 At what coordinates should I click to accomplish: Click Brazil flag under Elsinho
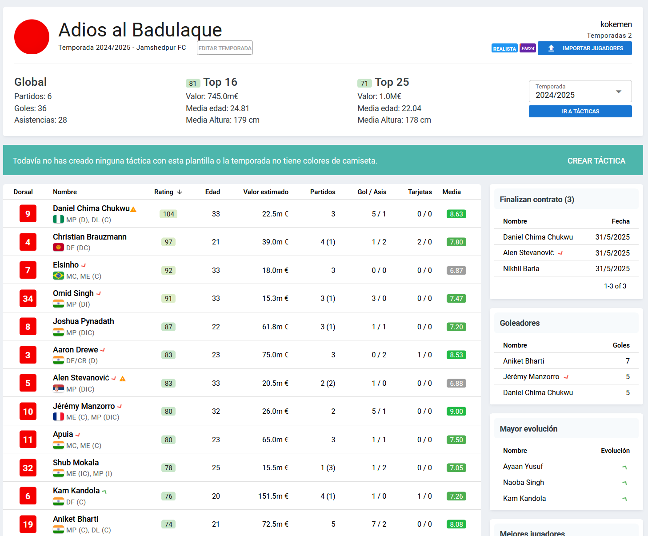pyautogui.click(x=58, y=276)
